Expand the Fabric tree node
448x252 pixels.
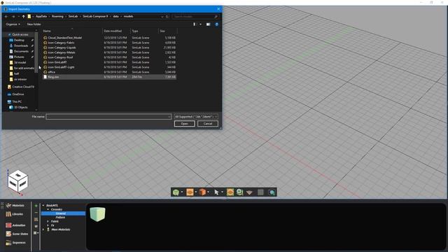(48, 221)
